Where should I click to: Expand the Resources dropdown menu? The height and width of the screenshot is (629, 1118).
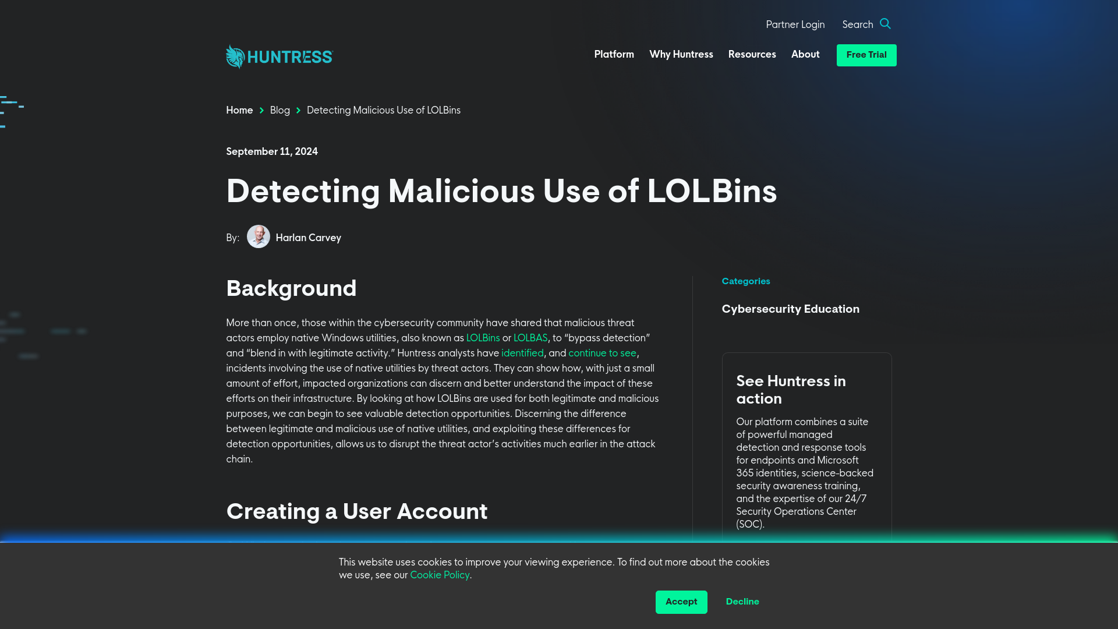tap(751, 55)
